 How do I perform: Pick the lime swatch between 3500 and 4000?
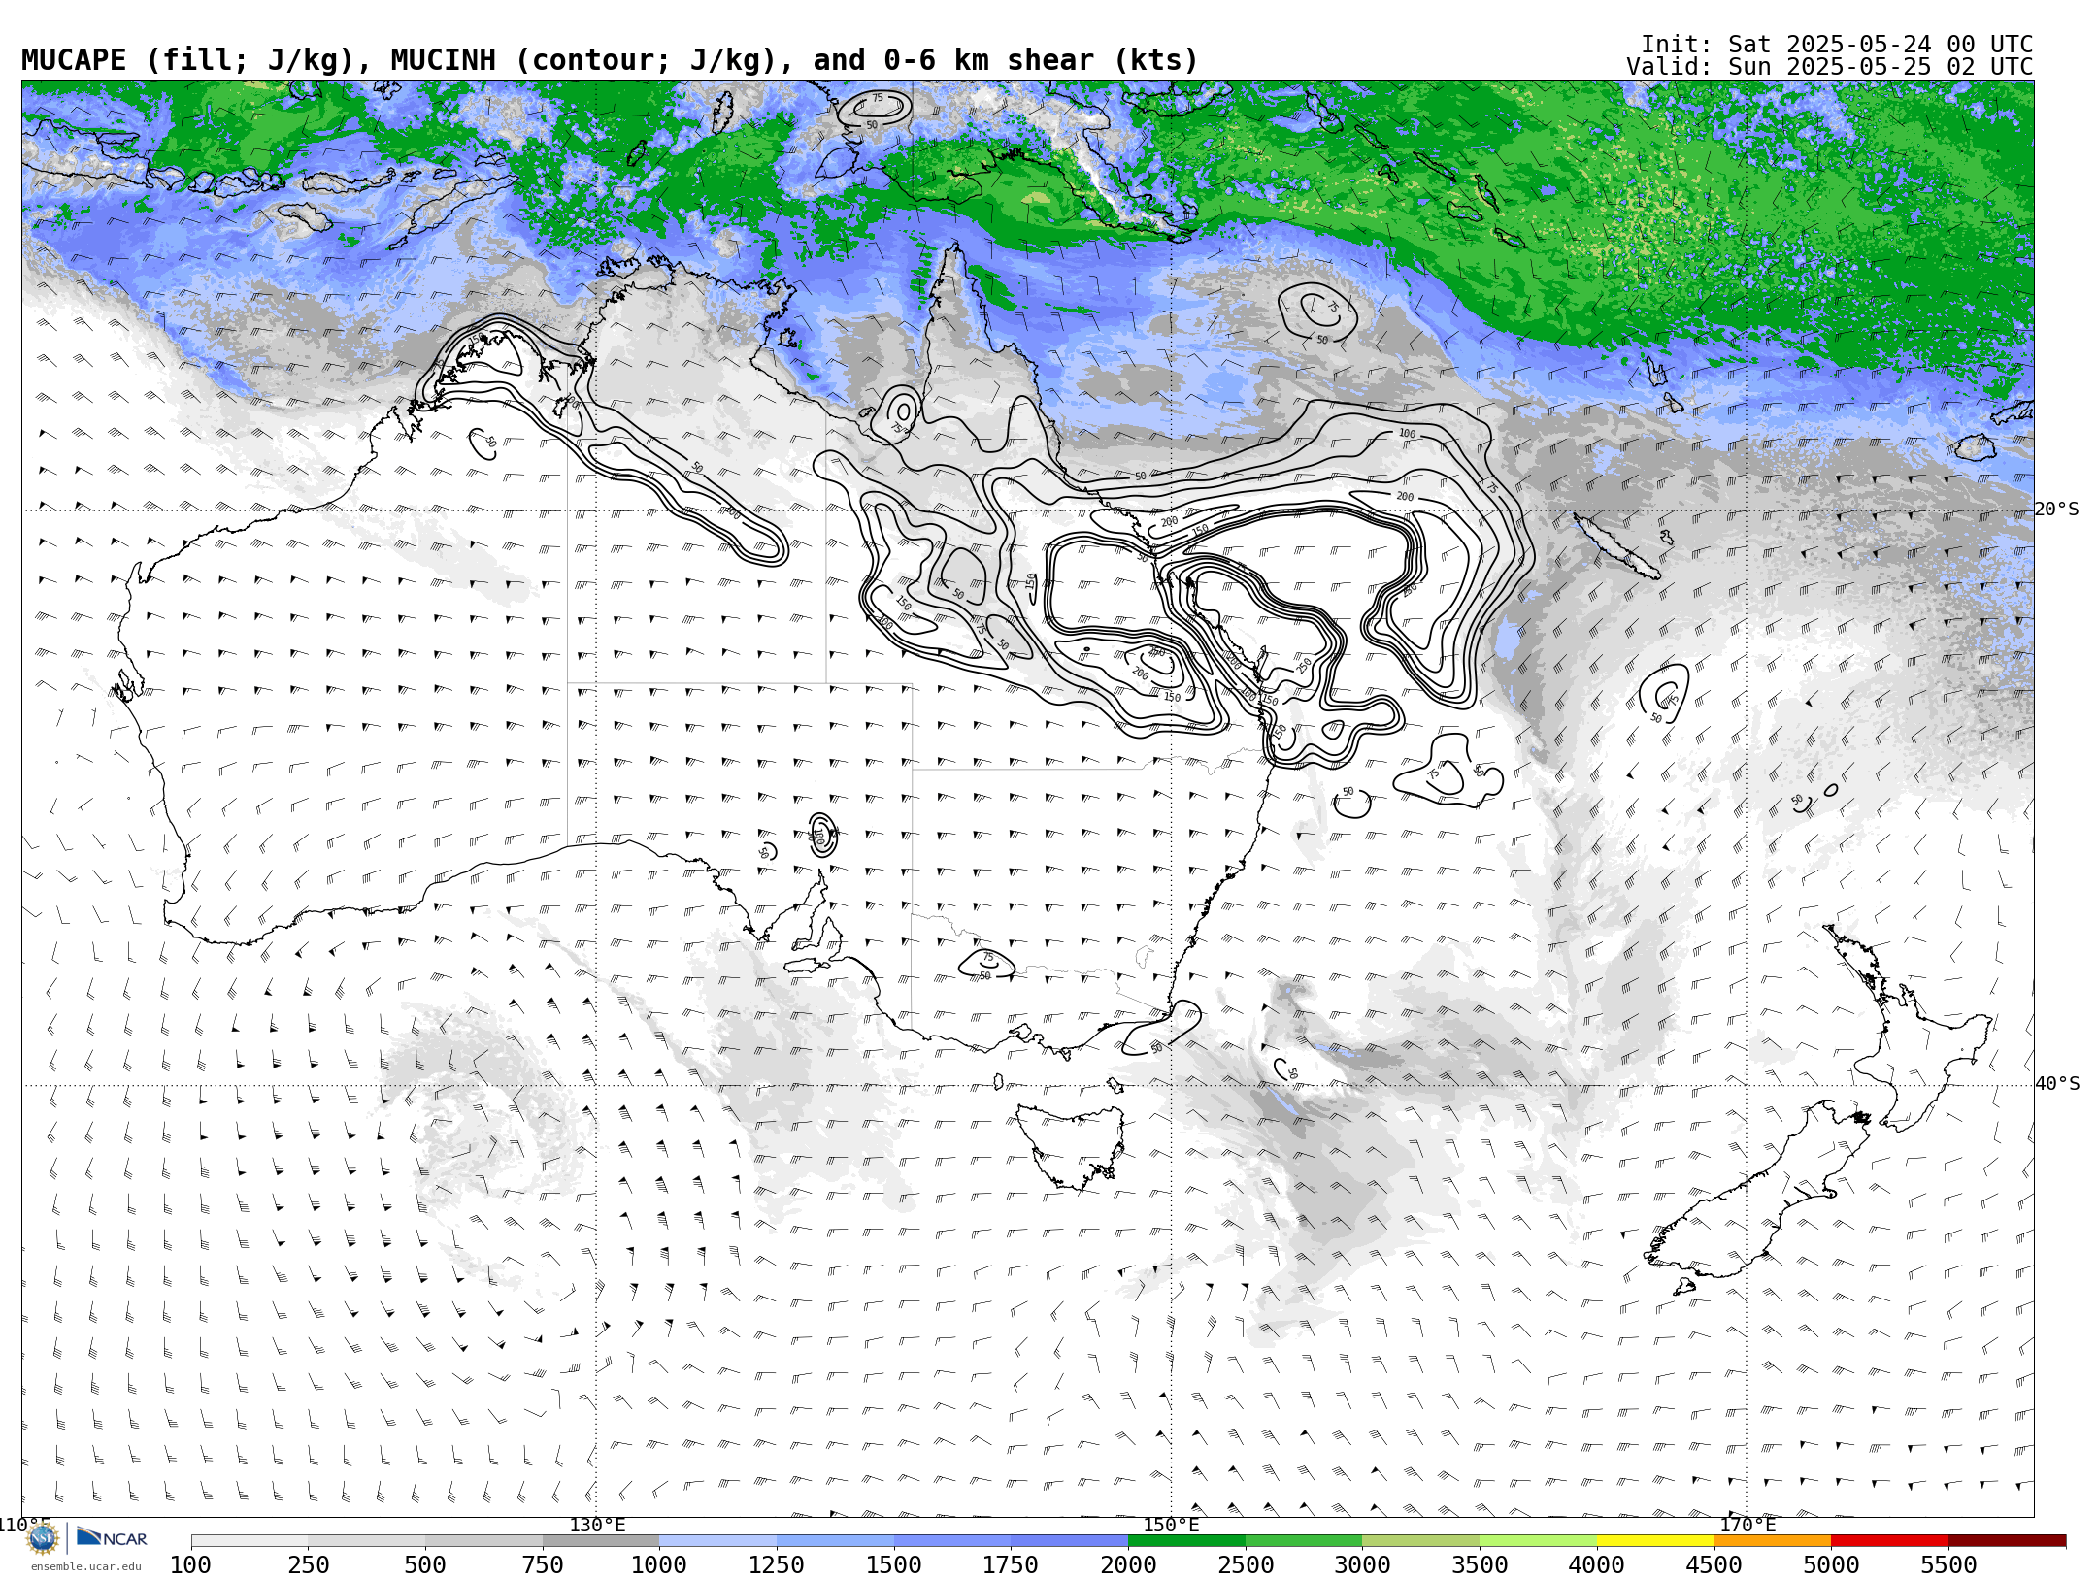point(1538,1541)
